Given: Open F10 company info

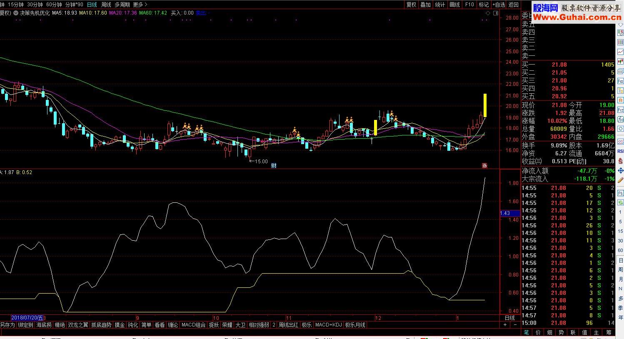Looking at the screenshot, I should click(x=469, y=5).
